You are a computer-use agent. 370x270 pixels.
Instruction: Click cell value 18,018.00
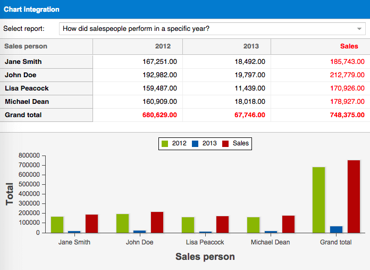point(250,101)
